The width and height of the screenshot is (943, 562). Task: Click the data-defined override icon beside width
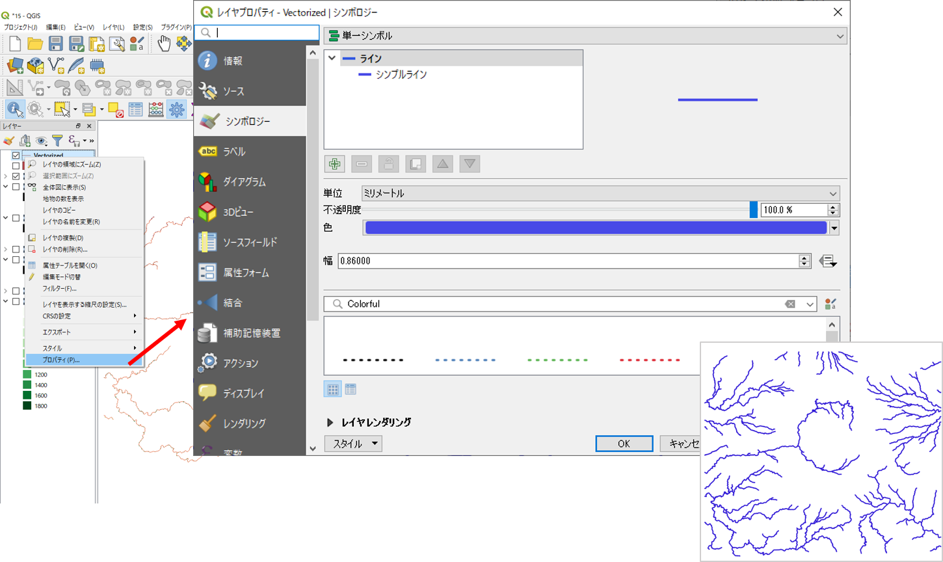pos(829,261)
